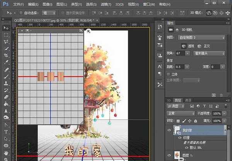Screen dimensions: 232x161
Task: Open the 毫米镜头 lens unit dropdown
Action: [x=209, y=53]
